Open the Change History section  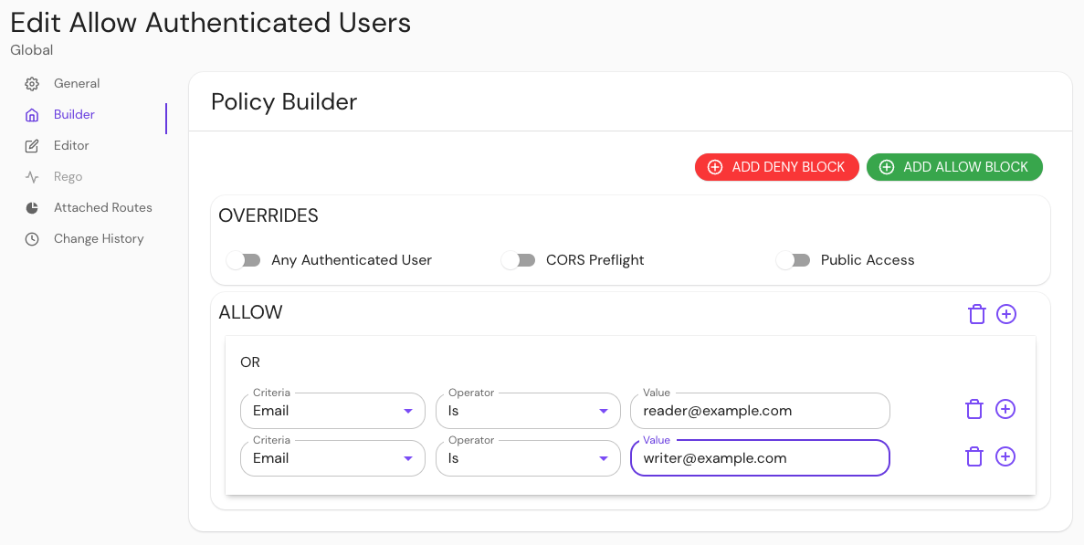click(99, 239)
